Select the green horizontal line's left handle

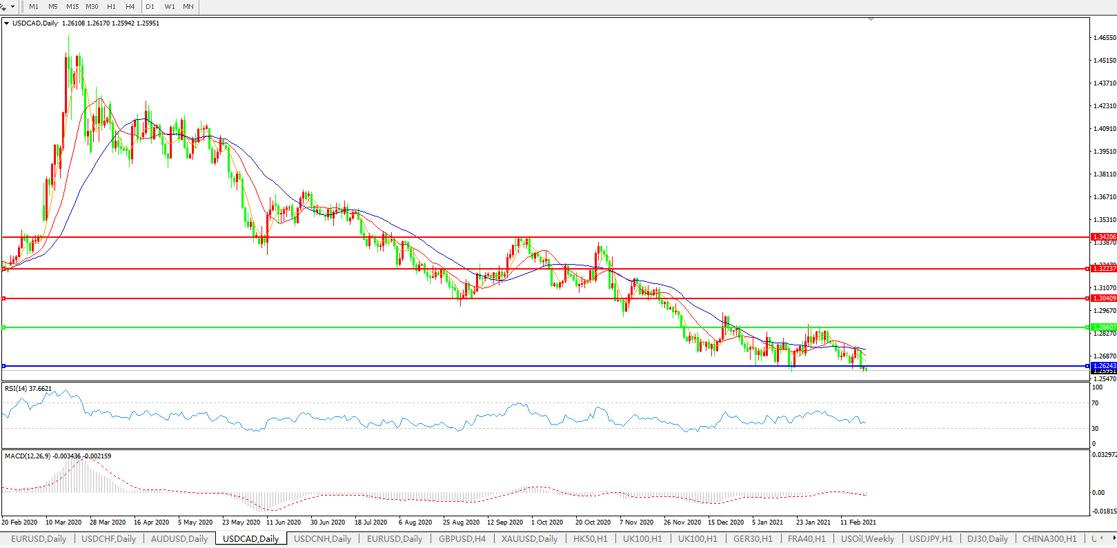(x=3, y=327)
